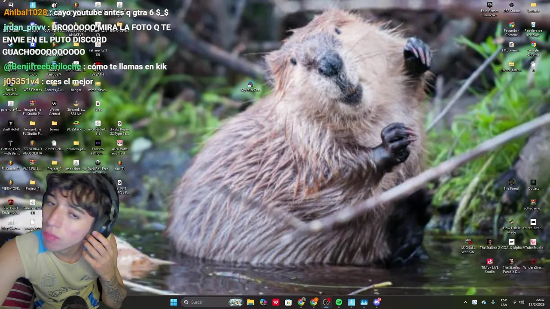This screenshot has width=550, height=309.
Task: Select the StreamElements SE.Live icon
Action: click(x=76, y=107)
